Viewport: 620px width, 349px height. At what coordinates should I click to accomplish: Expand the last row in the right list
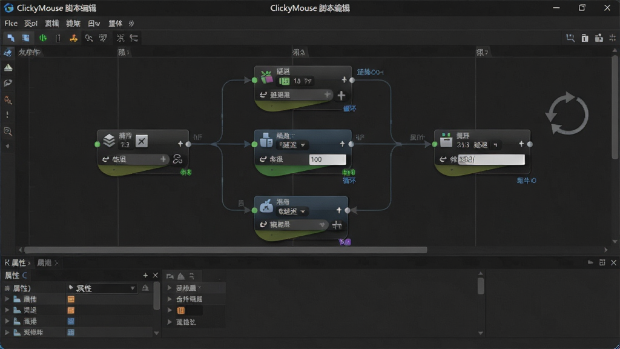(x=170, y=322)
